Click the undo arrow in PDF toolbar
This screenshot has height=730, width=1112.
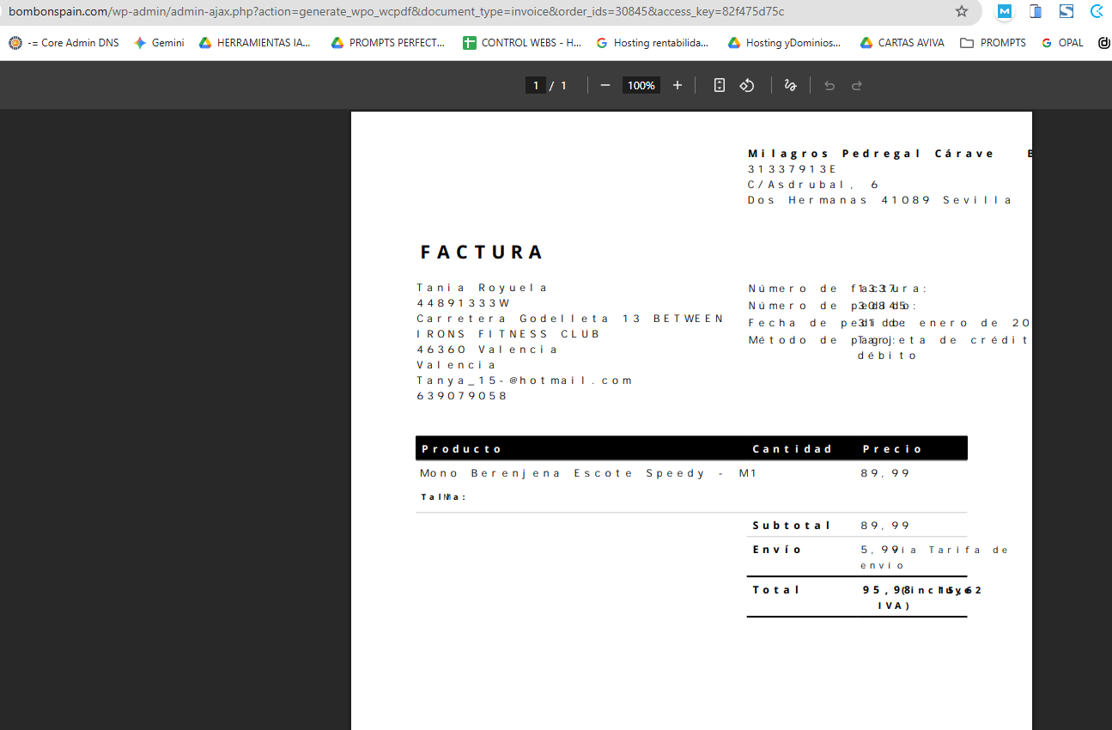coord(829,85)
